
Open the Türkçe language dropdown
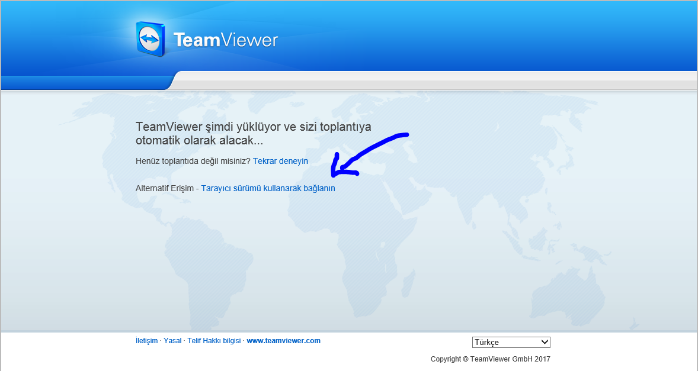pos(510,342)
